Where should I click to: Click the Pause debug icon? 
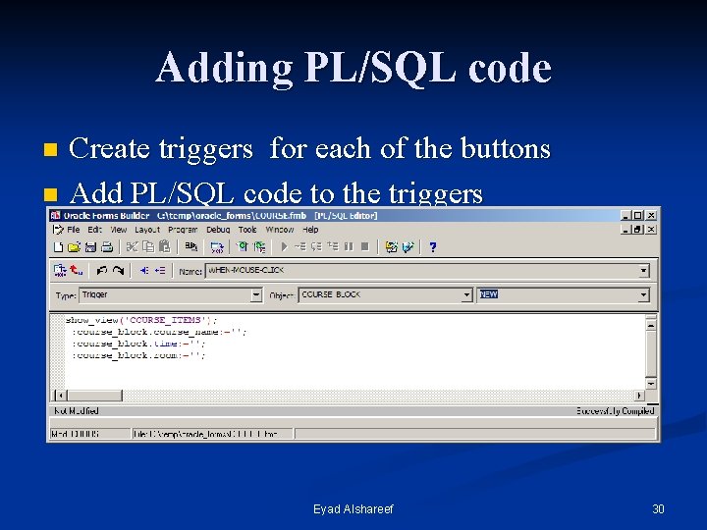click(349, 247)
